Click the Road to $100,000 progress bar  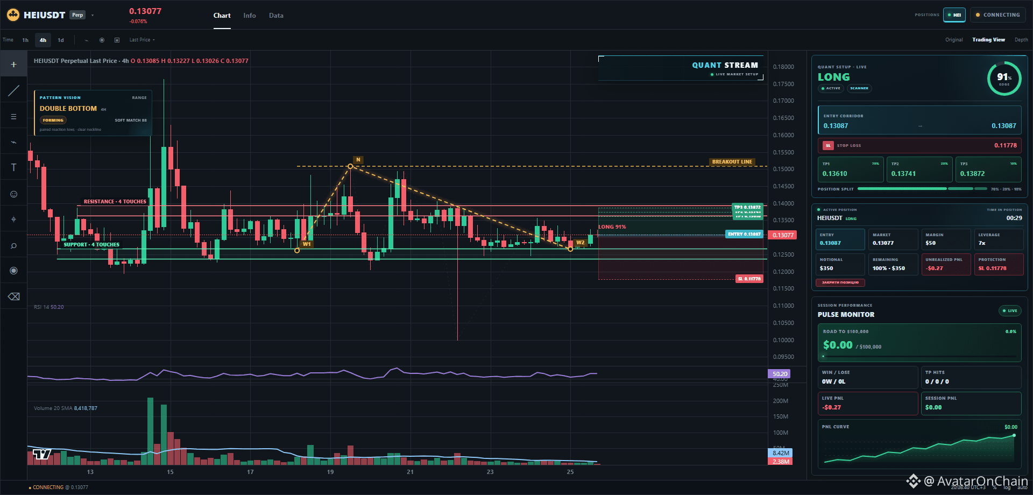919,356
